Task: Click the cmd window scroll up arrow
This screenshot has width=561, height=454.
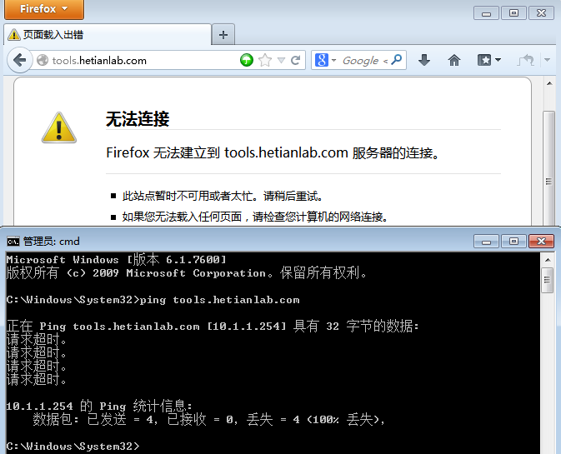Action: tap(548, 260)
